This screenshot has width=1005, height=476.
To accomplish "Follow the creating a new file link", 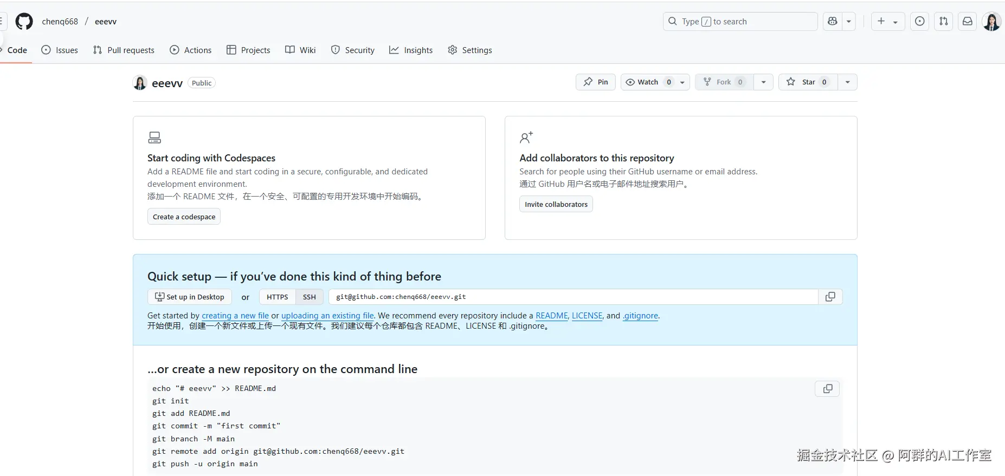I will pos(235,316).
